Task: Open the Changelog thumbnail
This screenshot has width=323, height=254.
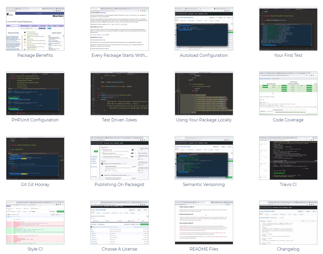Action: (288, 223)
